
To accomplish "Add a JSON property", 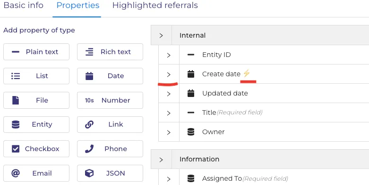I will coord(110,173).
